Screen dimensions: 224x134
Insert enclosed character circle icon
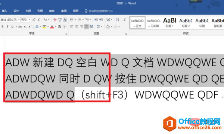65,27
